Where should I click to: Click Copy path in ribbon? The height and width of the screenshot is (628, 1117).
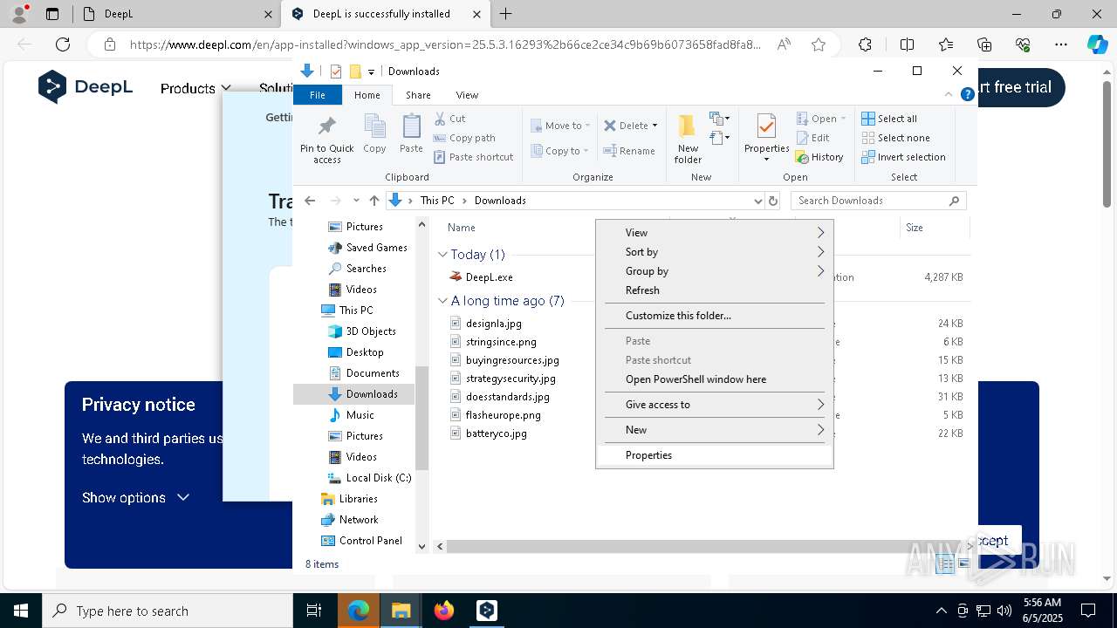pos(464,138)
